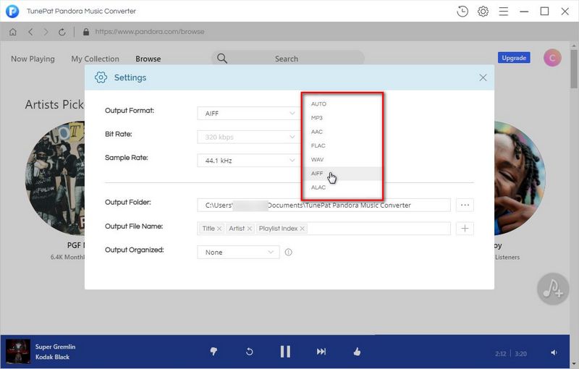
Task: Open the Output Organized dropdown
Action: pyautogui.click(x=238, y=252)
